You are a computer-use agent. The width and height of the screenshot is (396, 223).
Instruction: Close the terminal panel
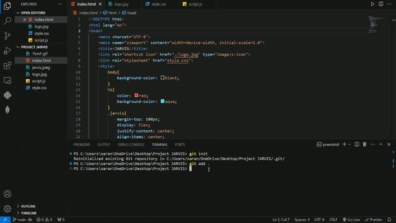(x=389, y=144)
